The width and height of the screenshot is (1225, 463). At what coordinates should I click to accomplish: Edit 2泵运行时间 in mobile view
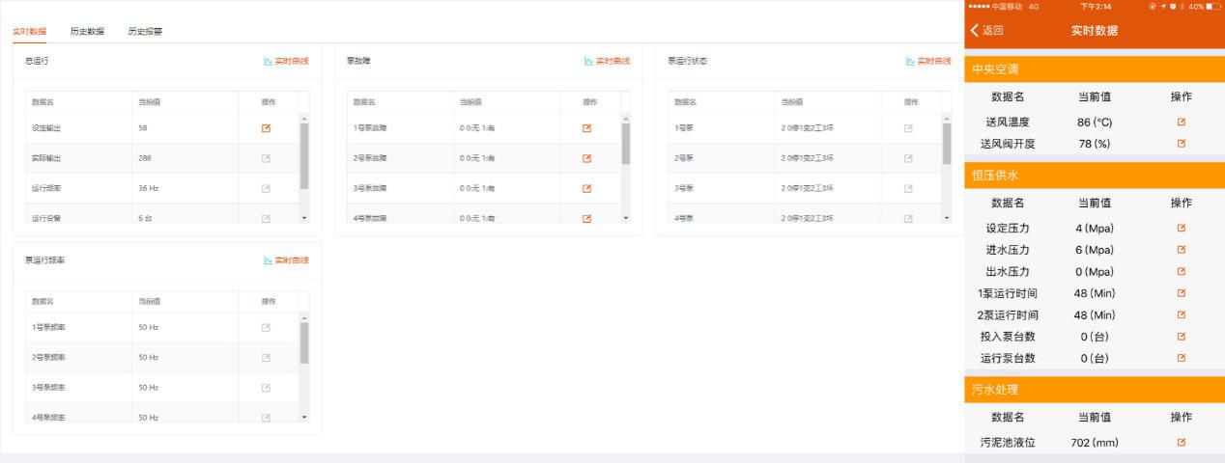[x=1181, y=314]
